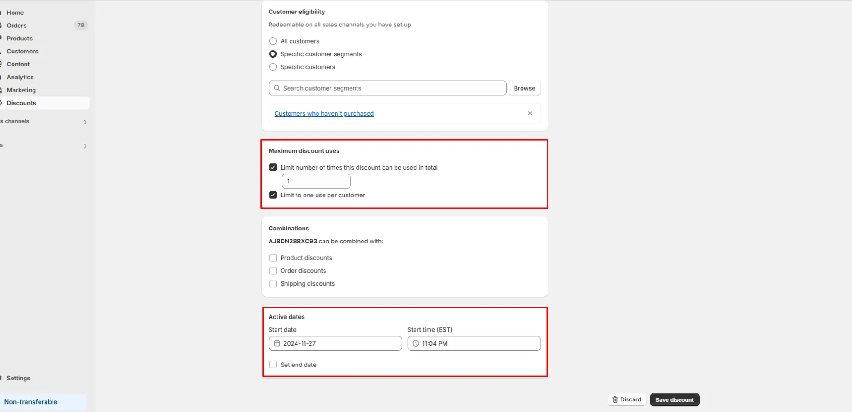
Task: Open the Customers who haven't purchased link
Action: [x=324, y=113]
